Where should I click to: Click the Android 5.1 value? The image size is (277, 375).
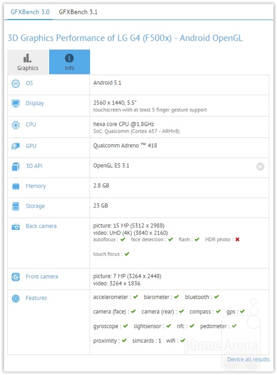click(107, 83)
